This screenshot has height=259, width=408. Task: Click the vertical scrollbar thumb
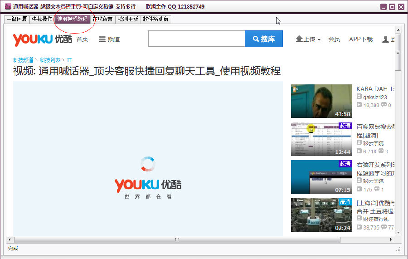(x=398, y=52)
